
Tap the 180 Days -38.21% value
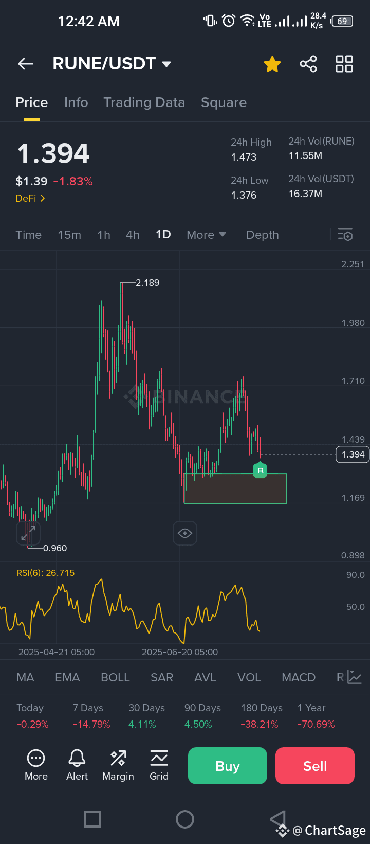260,724
